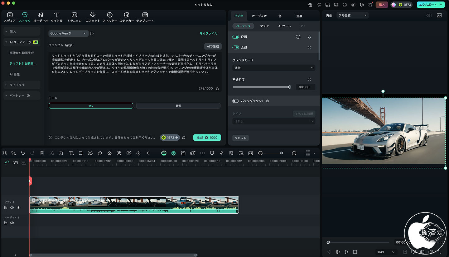Open the フィルター (Filters) panel

point(110,17)
